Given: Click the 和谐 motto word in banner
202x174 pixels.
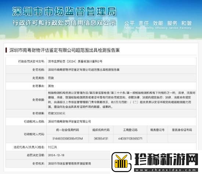Looking at the screenshot, I should (187, 23).
